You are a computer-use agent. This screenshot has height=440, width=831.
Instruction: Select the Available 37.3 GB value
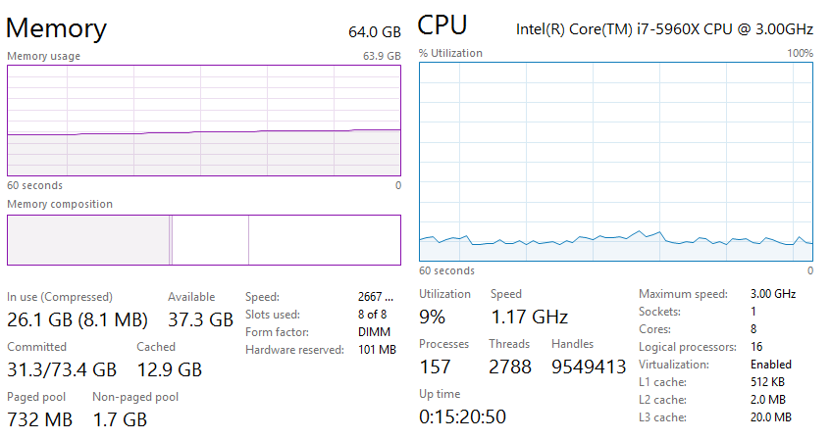(x=200, y=319)
